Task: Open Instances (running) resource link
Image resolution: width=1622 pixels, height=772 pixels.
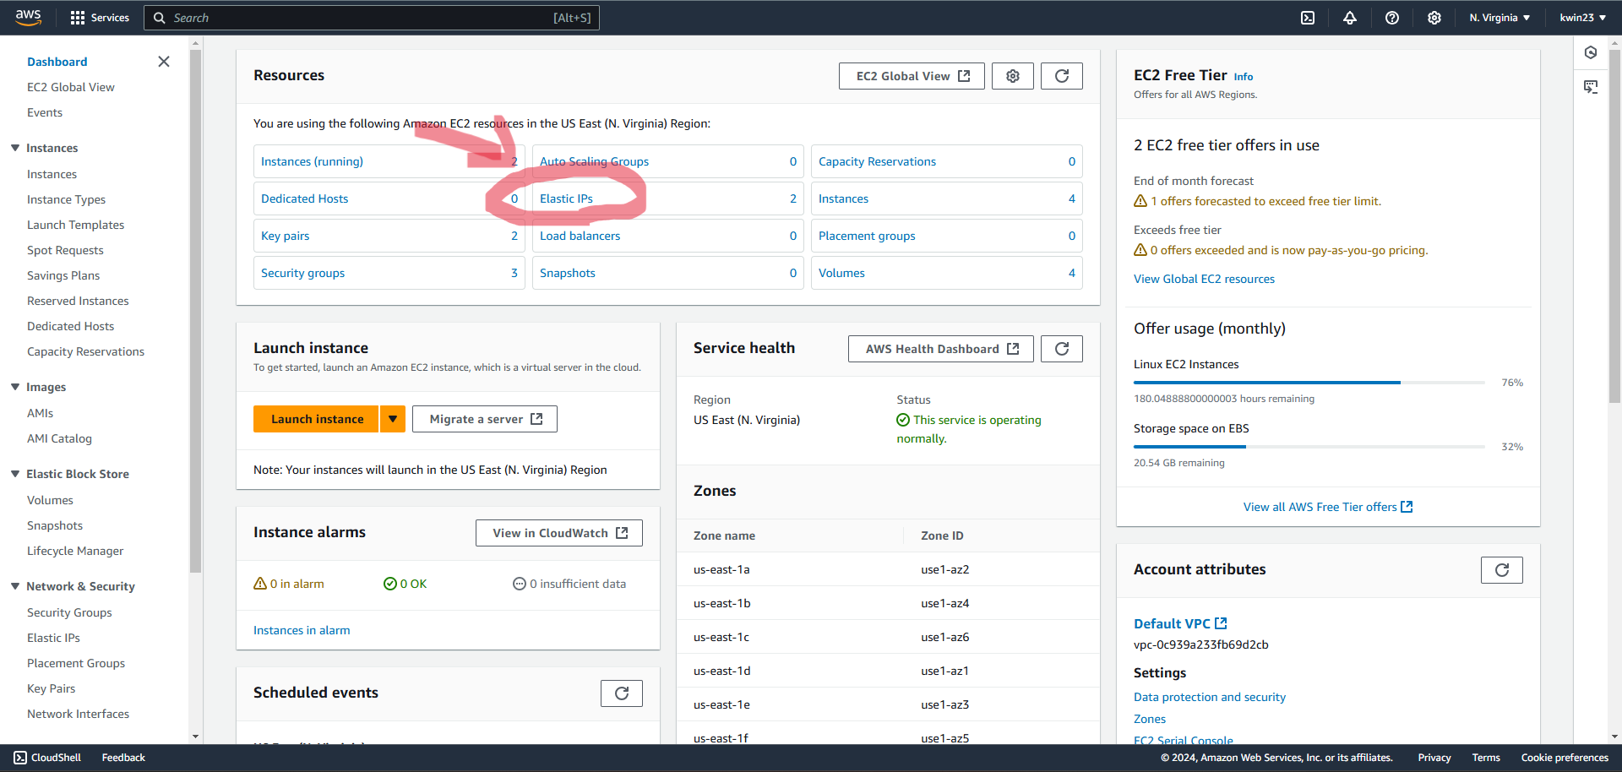Action: click(312, 161)
